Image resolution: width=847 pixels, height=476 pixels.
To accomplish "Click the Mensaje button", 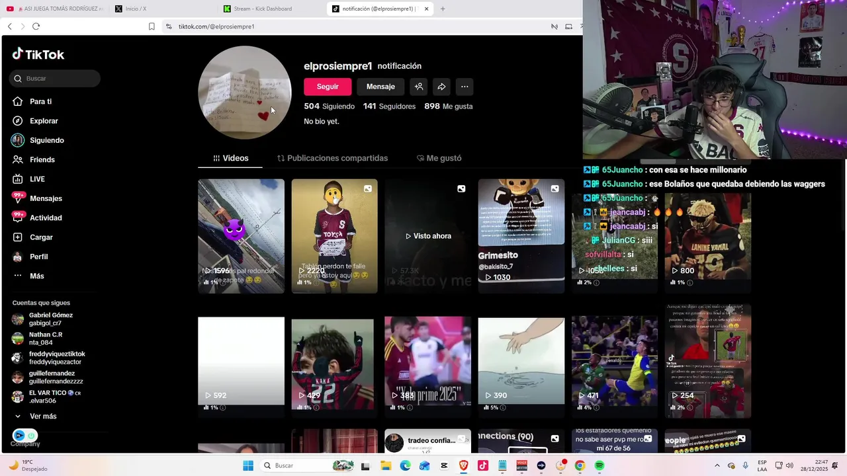I will coord(380,87).
